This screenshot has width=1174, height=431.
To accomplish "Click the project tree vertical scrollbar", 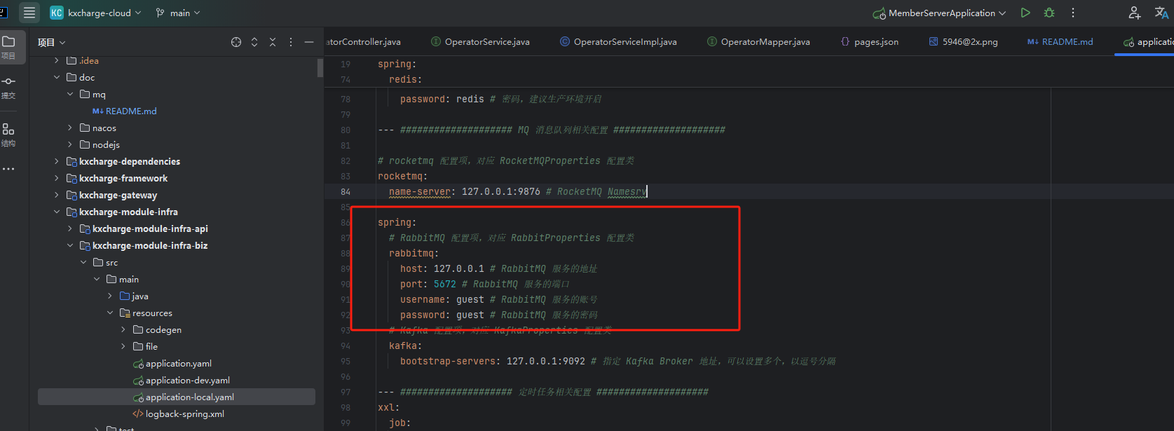I will tap(320, 67).
